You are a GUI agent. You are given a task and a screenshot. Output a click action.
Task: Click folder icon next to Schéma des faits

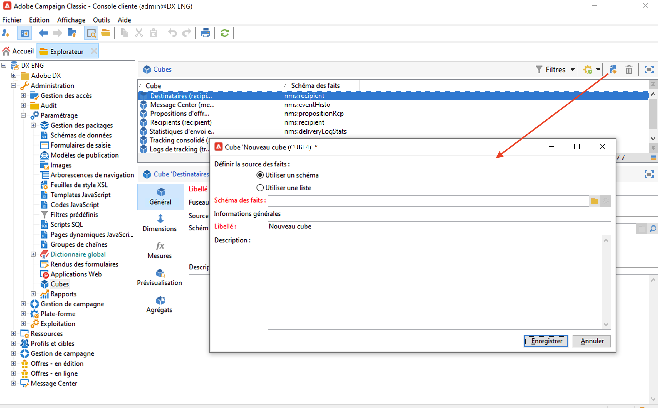[x=594, y=201]
